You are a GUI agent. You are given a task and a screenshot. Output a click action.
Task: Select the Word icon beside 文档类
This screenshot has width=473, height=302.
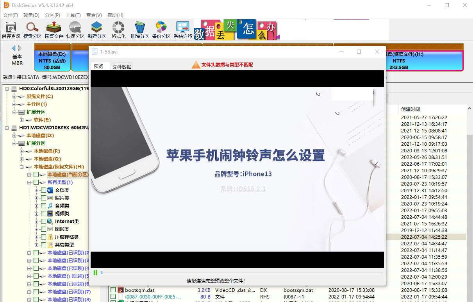(50, 190)
